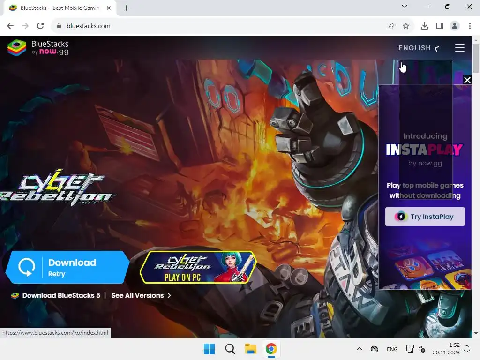The height and width of the screenshot is (360, 480).
Task: Click the INSTAPLAY logo in the promo panel
Action: tap(425, 150)
